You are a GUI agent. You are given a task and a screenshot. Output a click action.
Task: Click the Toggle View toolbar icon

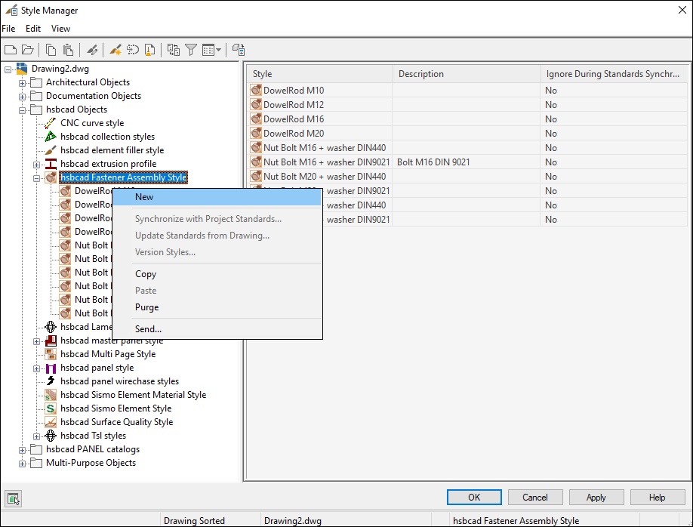point(174,50)
